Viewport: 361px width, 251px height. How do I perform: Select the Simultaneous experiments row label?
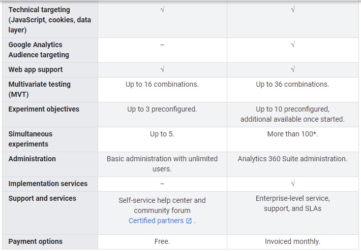point(31,139)
